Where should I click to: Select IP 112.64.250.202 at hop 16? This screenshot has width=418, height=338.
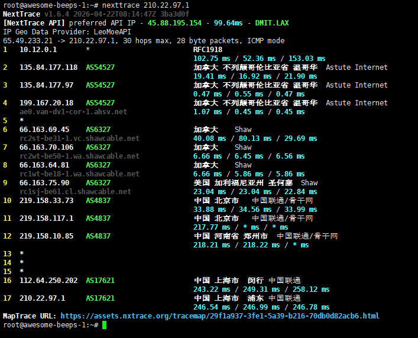(x=48, y=281)
